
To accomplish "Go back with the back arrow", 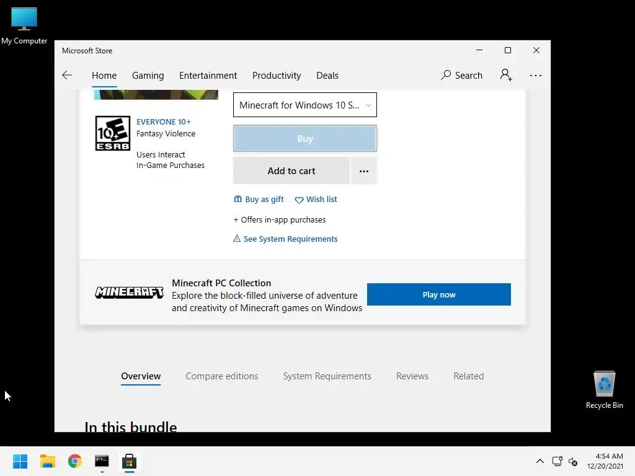I will 67,75.
